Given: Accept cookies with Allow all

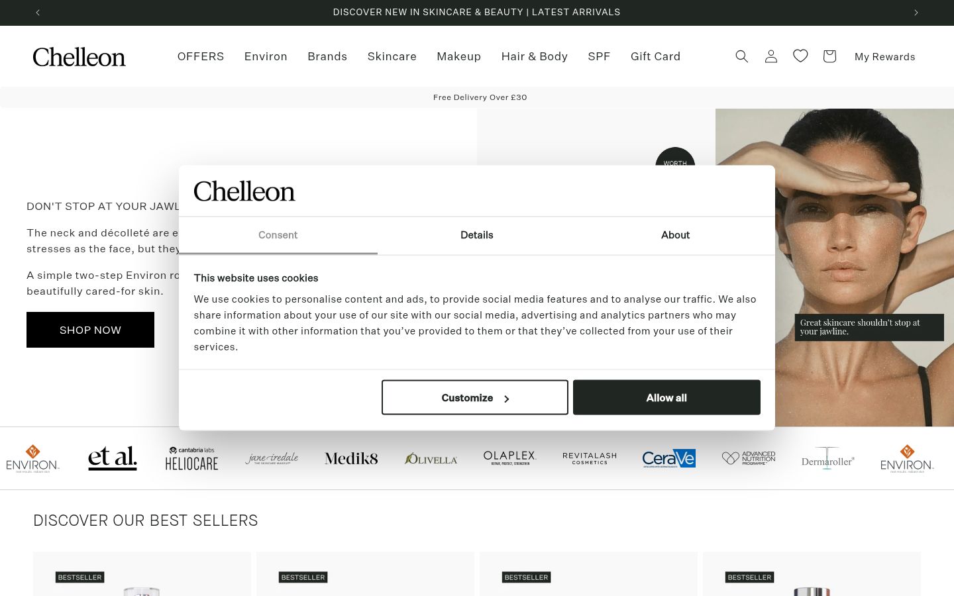Looking at the screenshot, I should click(666, 397).
